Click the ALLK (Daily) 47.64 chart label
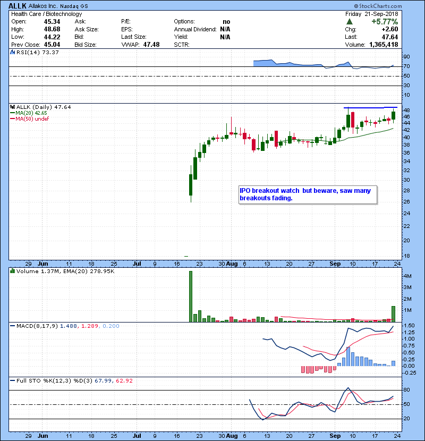The height and width of the screenshot is (441, 425). tap(44, 107)
